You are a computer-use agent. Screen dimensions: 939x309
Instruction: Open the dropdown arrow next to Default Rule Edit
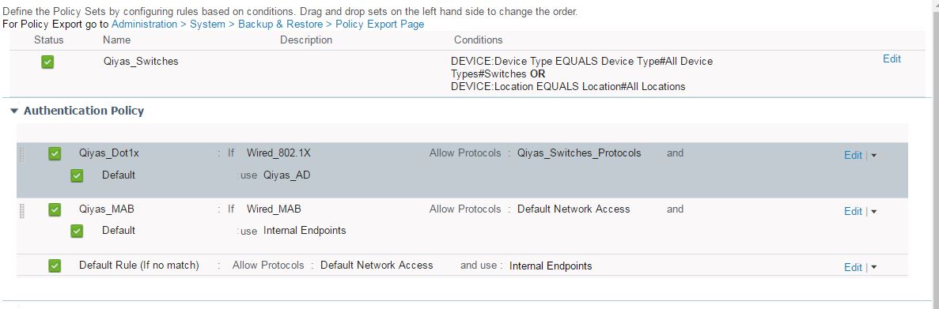[x=873, y=267]
